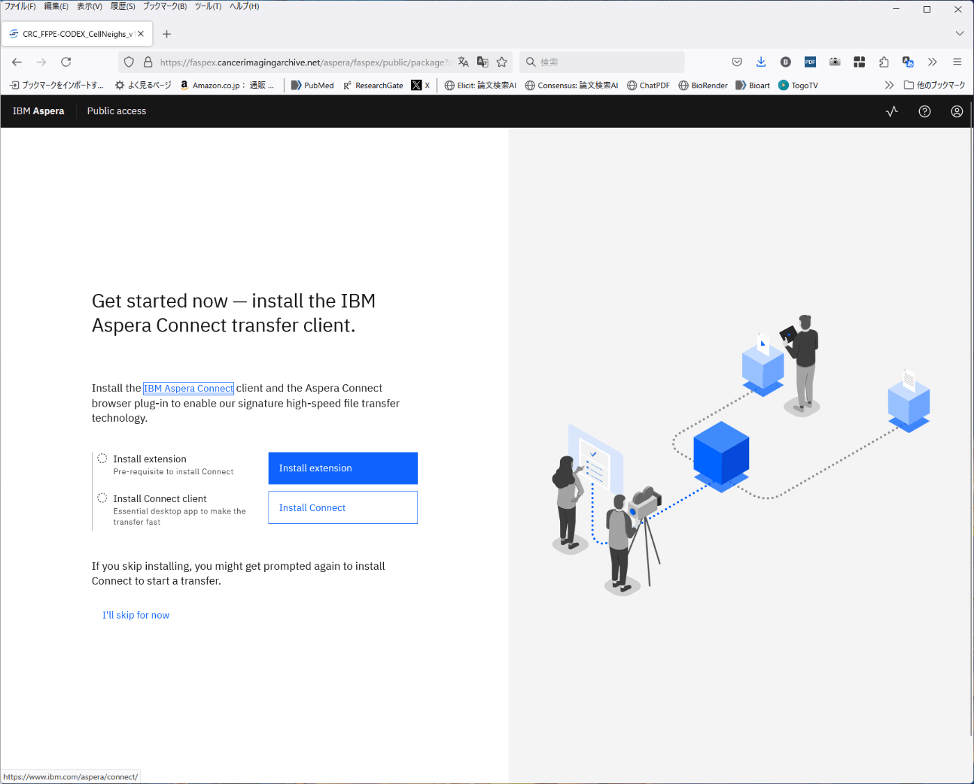Open the PDF extension icon

(811, 62)
